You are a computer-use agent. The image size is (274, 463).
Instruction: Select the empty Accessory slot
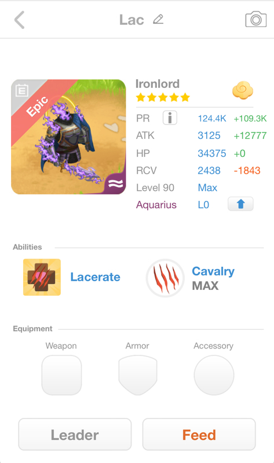point(214,375)
